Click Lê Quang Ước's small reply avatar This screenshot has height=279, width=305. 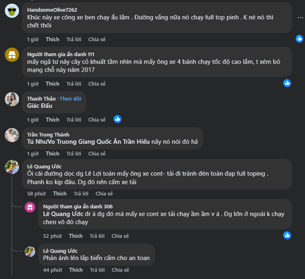(30, 252)
